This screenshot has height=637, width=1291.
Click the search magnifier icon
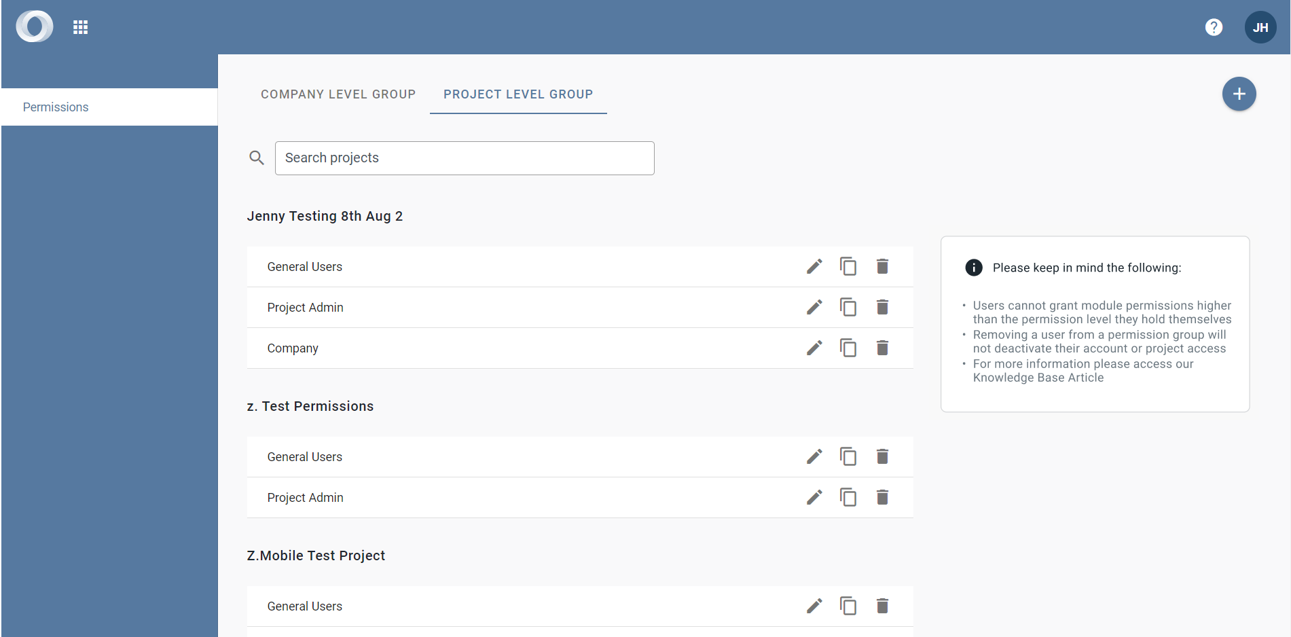257,158
